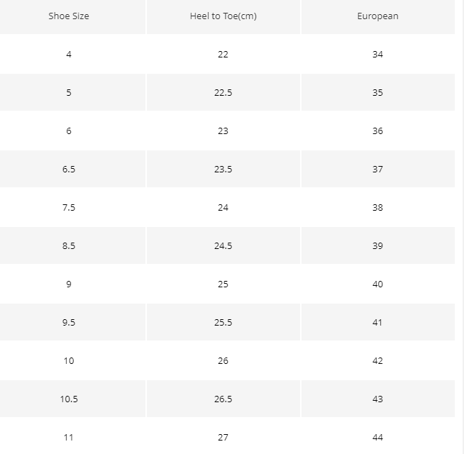Select the heel to toe 22.5 cell
The height and width of the screenshot is (454, 464).
pyautogui.click(x=223, y=92)
